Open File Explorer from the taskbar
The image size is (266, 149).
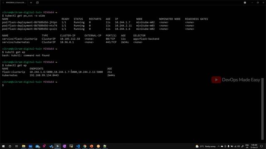pos(24,146)
